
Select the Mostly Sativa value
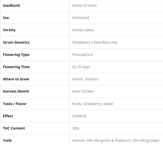coord(83,30)
